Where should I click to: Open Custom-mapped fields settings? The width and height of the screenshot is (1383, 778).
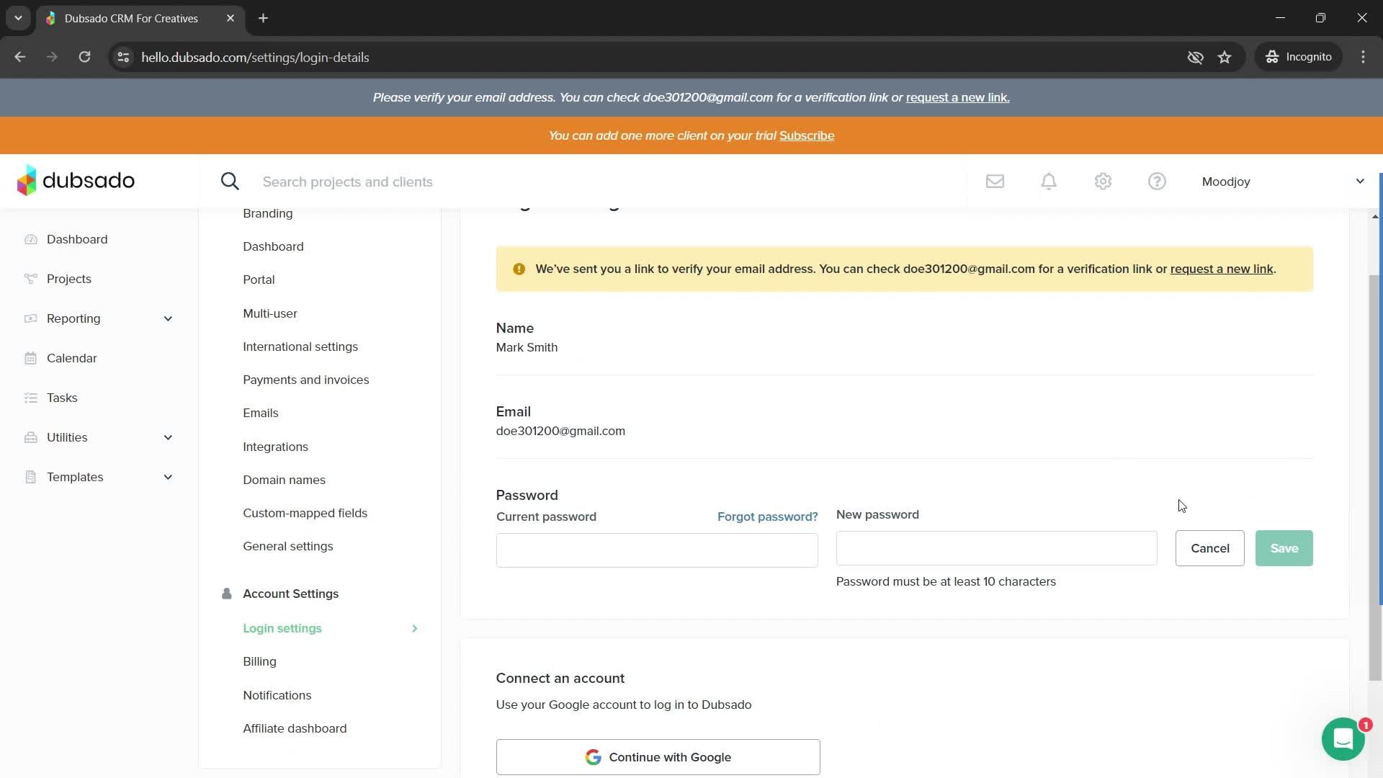click(x=305, y=513)
